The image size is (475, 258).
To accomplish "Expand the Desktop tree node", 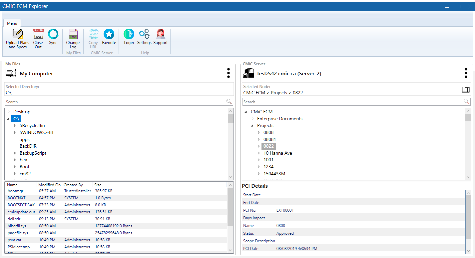I will tap(9, 112).
